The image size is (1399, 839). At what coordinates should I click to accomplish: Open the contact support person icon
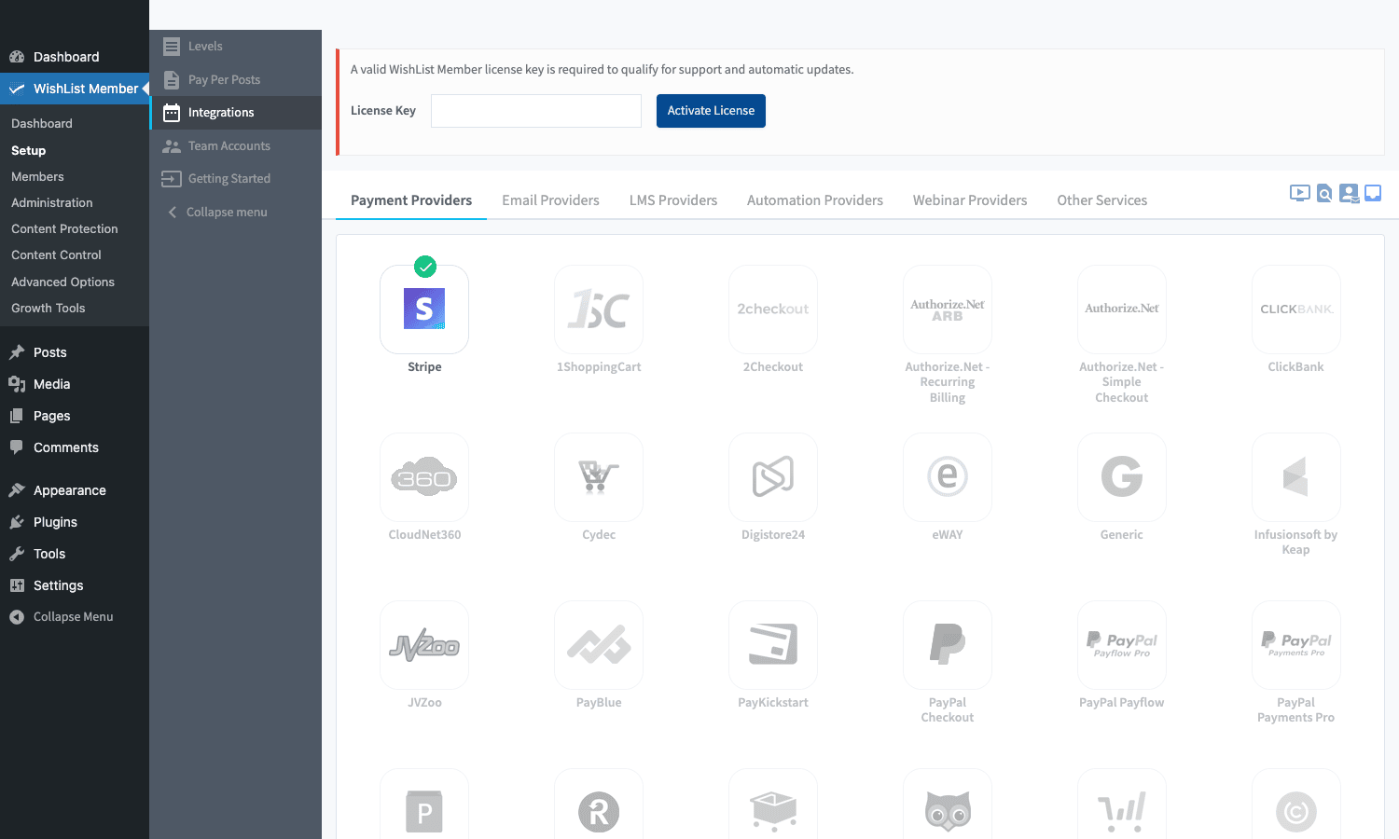tap(1349, 193)
